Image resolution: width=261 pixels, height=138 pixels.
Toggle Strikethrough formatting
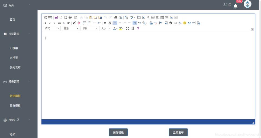pos(59,23)
